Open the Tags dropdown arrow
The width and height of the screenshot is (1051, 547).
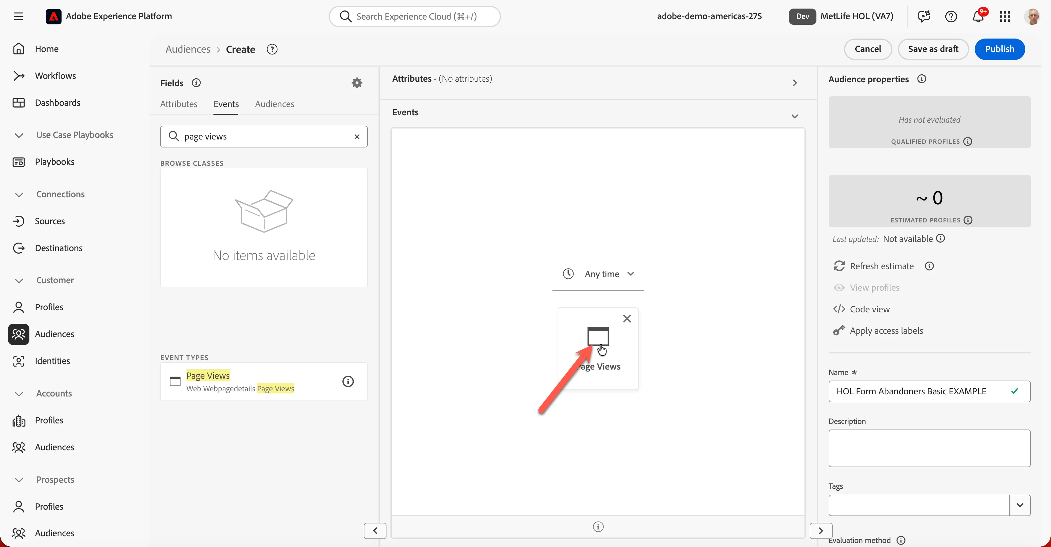(x=1019, y=505)
